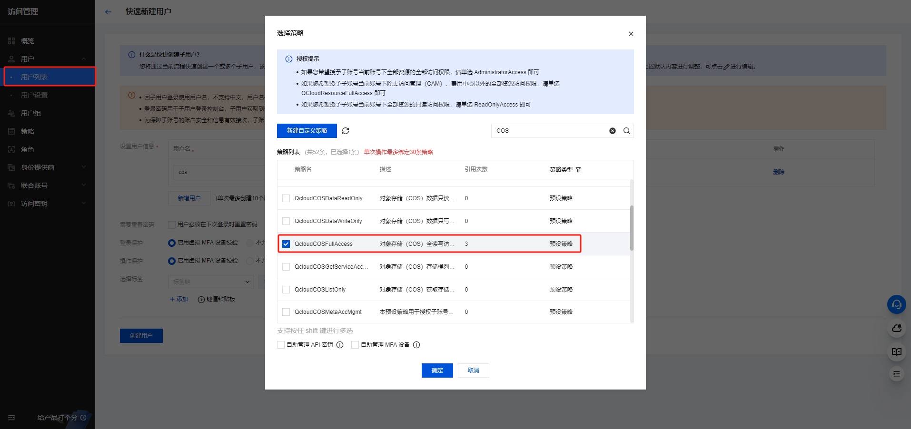The height and width of the screenshot is (429, 911).
Task: Click the +添加 tag link
Action: click(179, 299)
